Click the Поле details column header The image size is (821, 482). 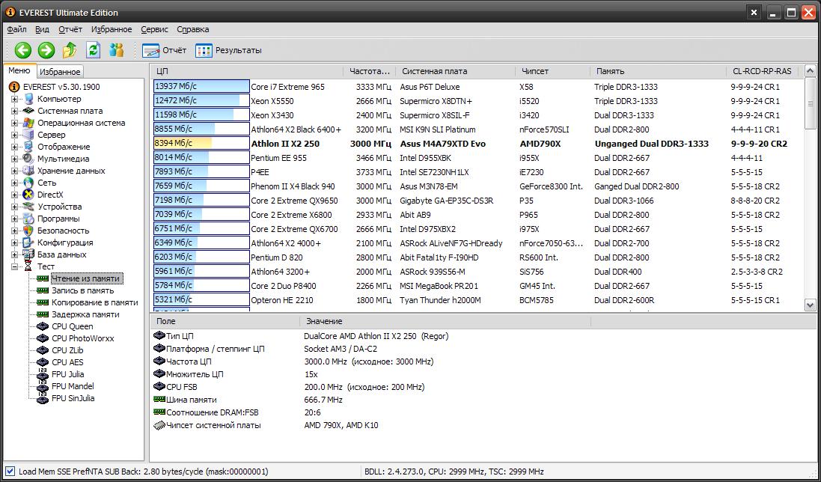pos(225,321)
